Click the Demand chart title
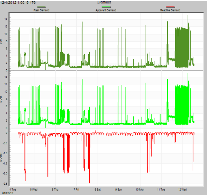The image size is (208, 196). tap(104, 2)
